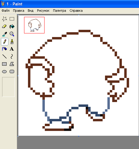Screen dimensions: 139x149
Task: Pick the Rectangle shape tool
Action: [x=5, y=64]
